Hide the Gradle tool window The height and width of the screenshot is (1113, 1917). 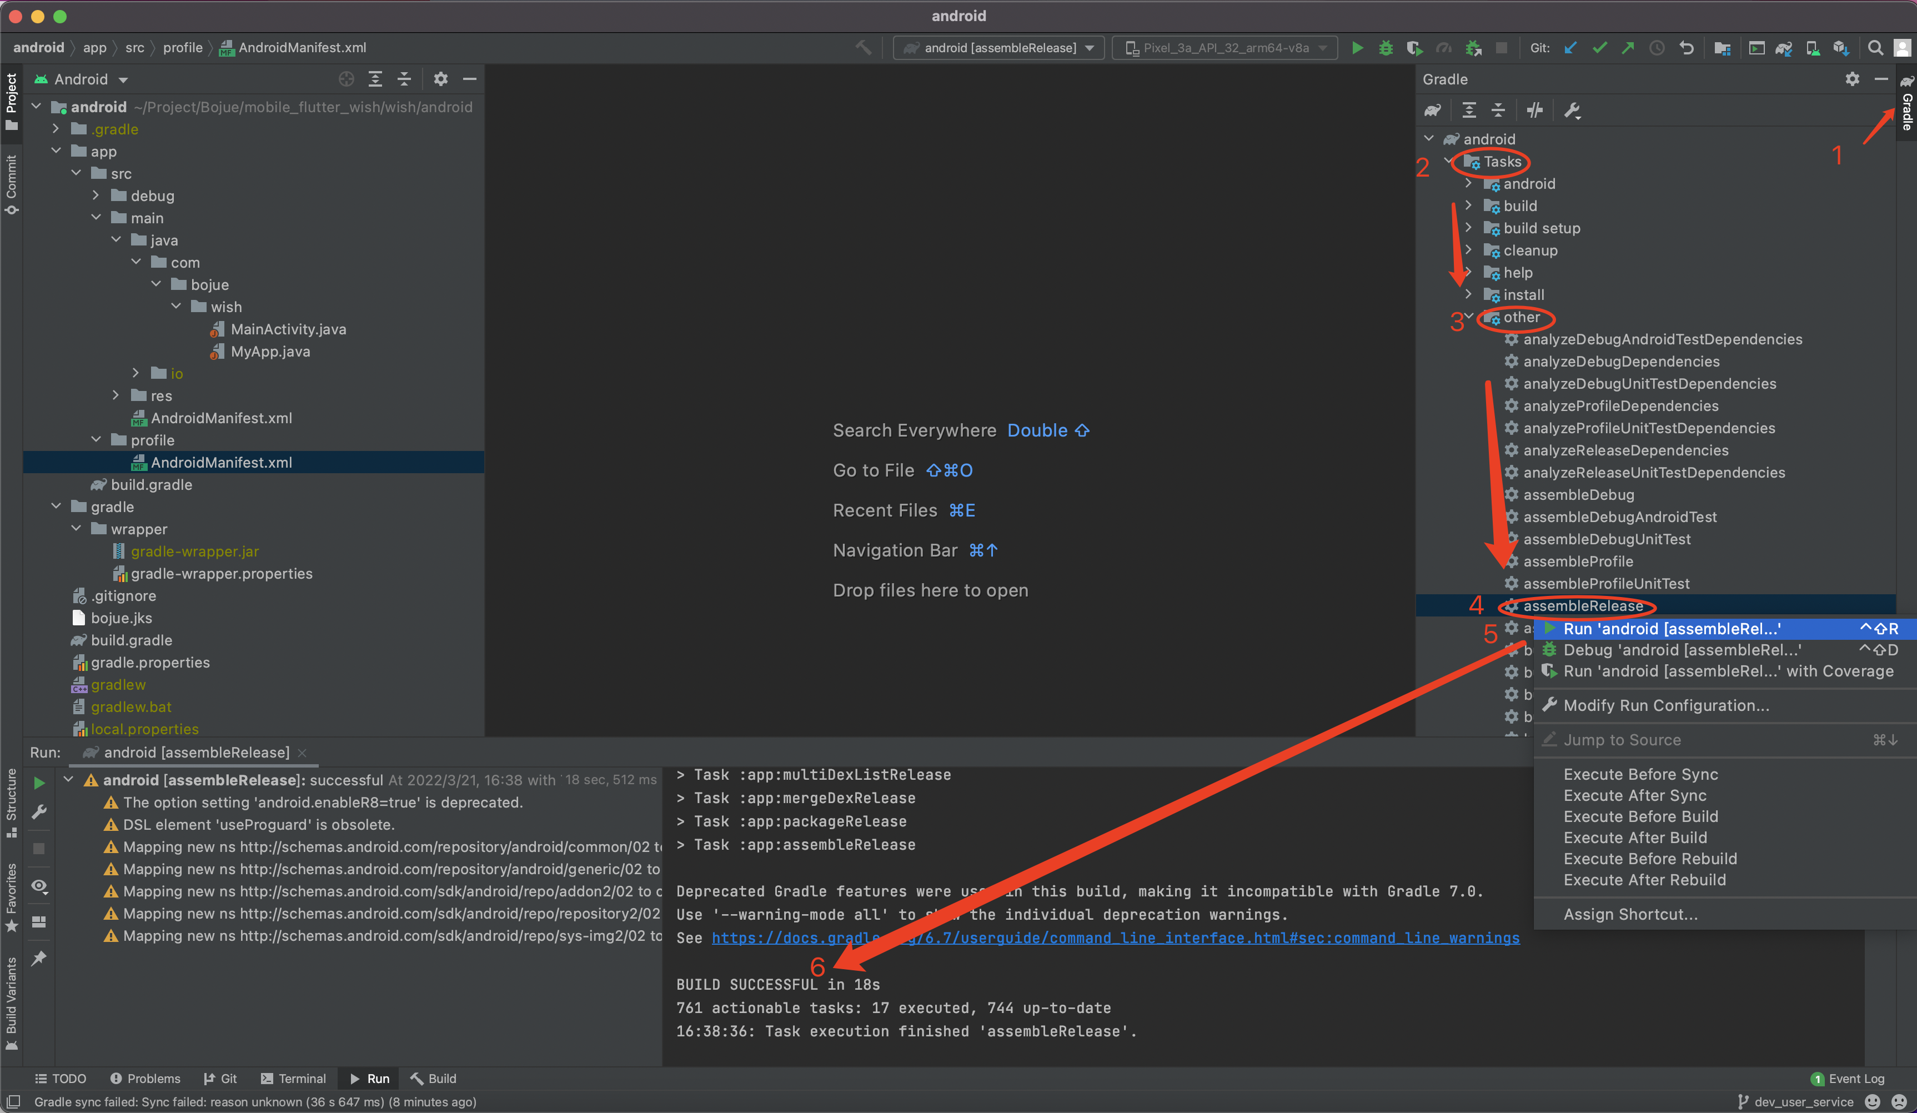[1880, 79]
